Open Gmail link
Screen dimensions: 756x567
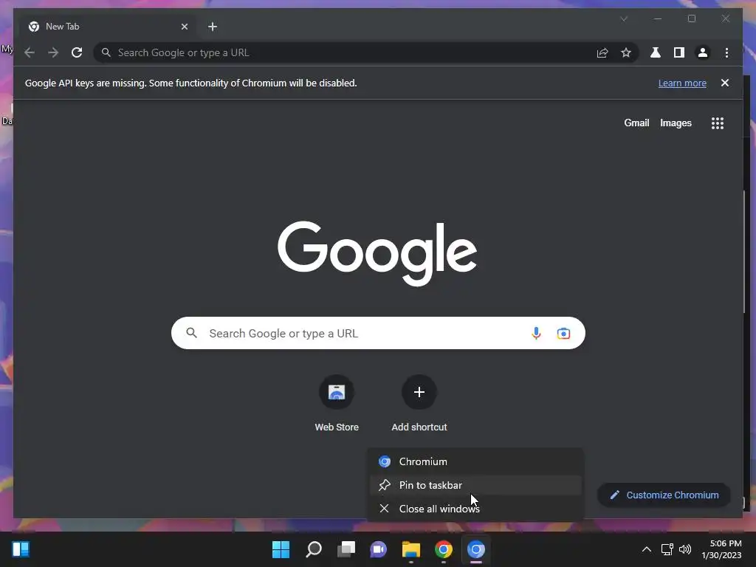click(636, 123)
